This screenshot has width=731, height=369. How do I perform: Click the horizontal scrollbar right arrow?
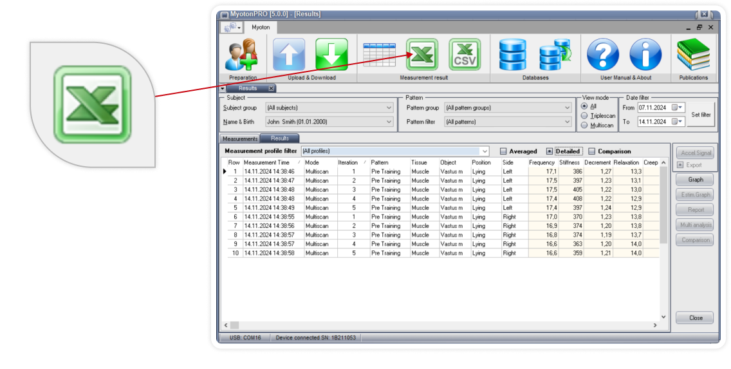(x=655, y=325)
